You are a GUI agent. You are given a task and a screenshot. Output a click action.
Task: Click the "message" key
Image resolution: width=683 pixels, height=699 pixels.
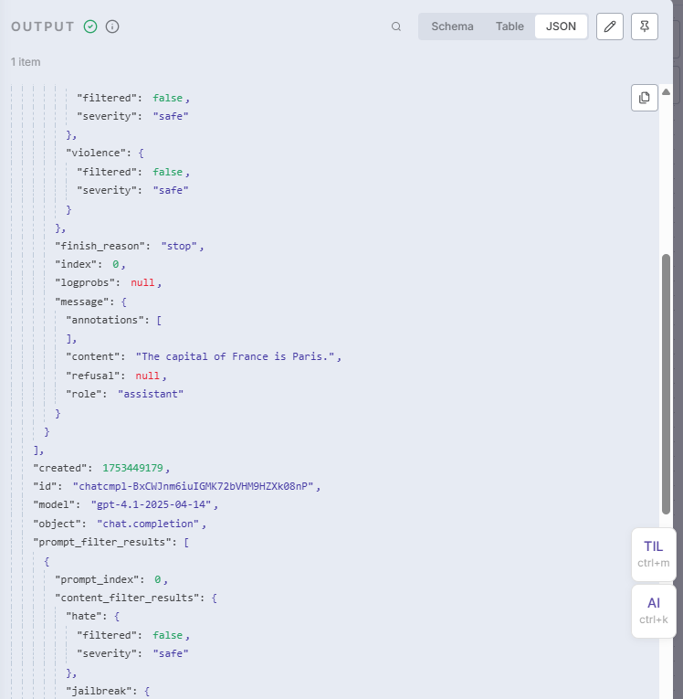coord(82,302)
